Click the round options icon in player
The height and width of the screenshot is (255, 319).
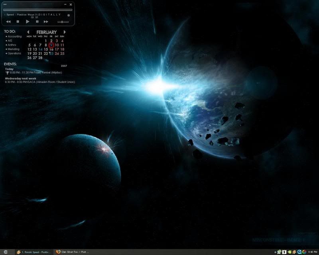69,15
